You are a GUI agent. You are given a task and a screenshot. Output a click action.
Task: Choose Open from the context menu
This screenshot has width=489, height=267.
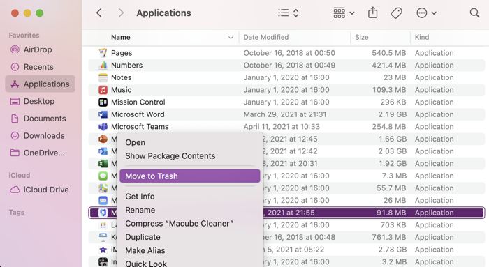[189, 142]
